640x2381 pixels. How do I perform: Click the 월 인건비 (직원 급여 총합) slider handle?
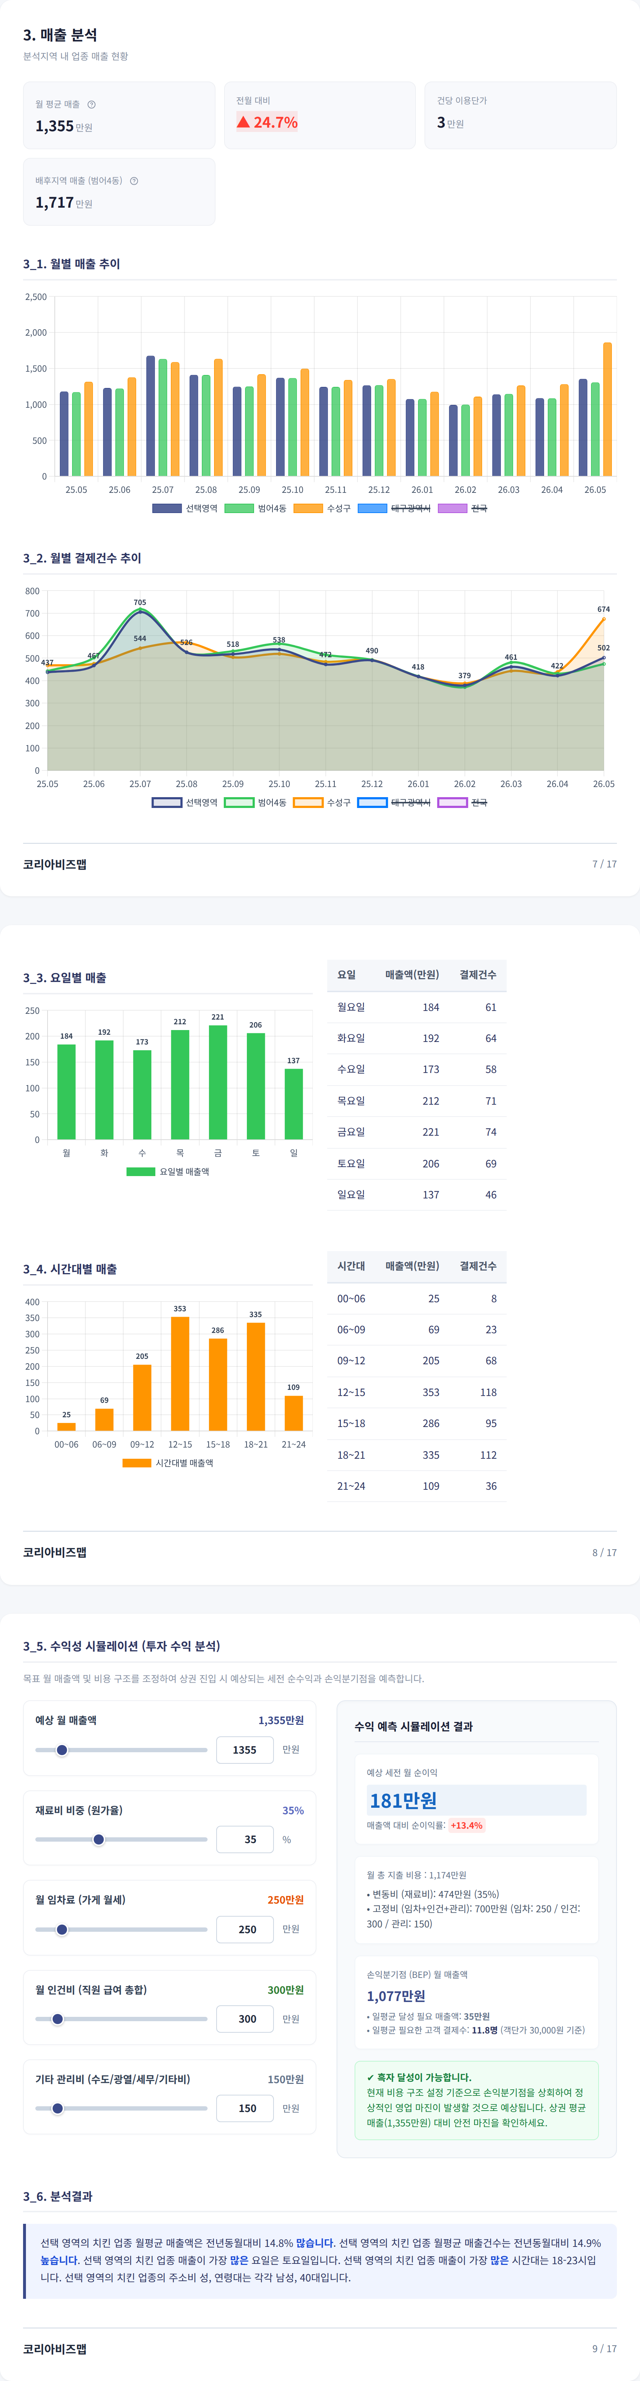point(57,2019)
